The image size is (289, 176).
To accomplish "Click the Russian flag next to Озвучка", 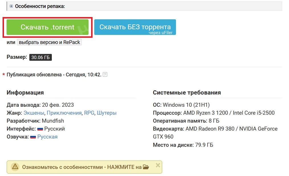I will point(33,137).
